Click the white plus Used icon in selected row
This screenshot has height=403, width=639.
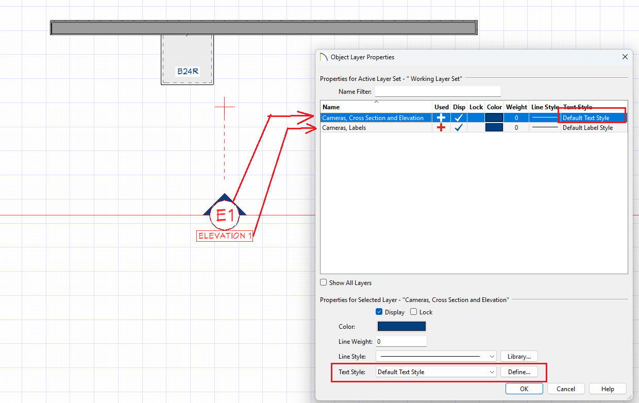click(x=441, y=118)
